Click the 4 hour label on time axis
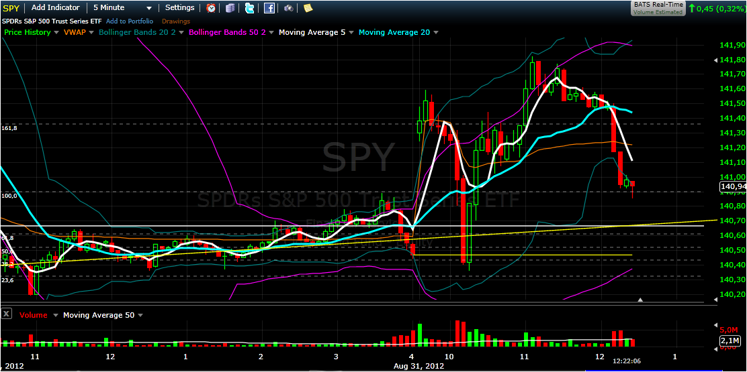 pos(411,357)
